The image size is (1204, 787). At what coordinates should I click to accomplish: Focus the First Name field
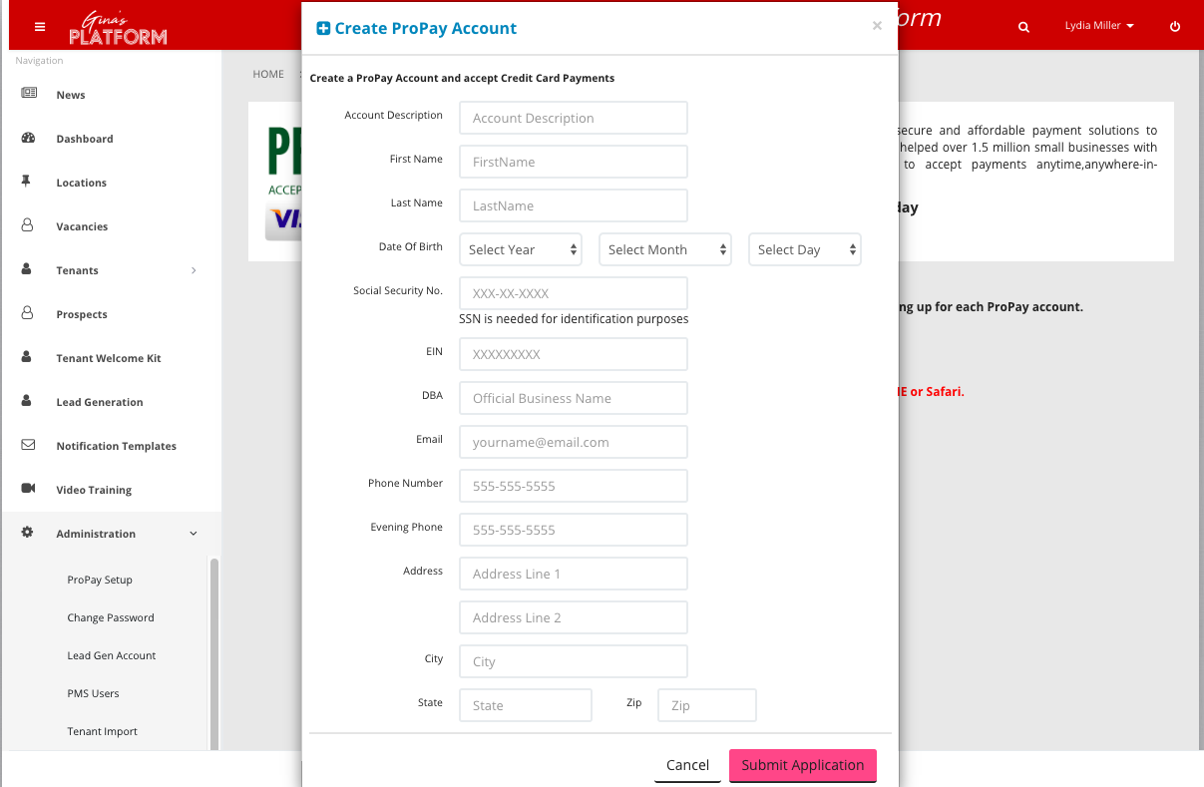click(574, 162)
